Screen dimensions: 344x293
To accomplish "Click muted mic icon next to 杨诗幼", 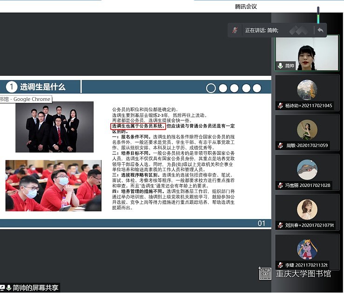I will point(280,106).
